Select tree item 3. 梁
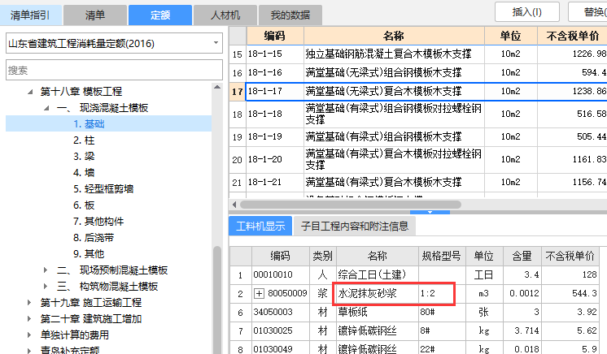This screenshot has width=607, height=354. [x=84, y=157]
